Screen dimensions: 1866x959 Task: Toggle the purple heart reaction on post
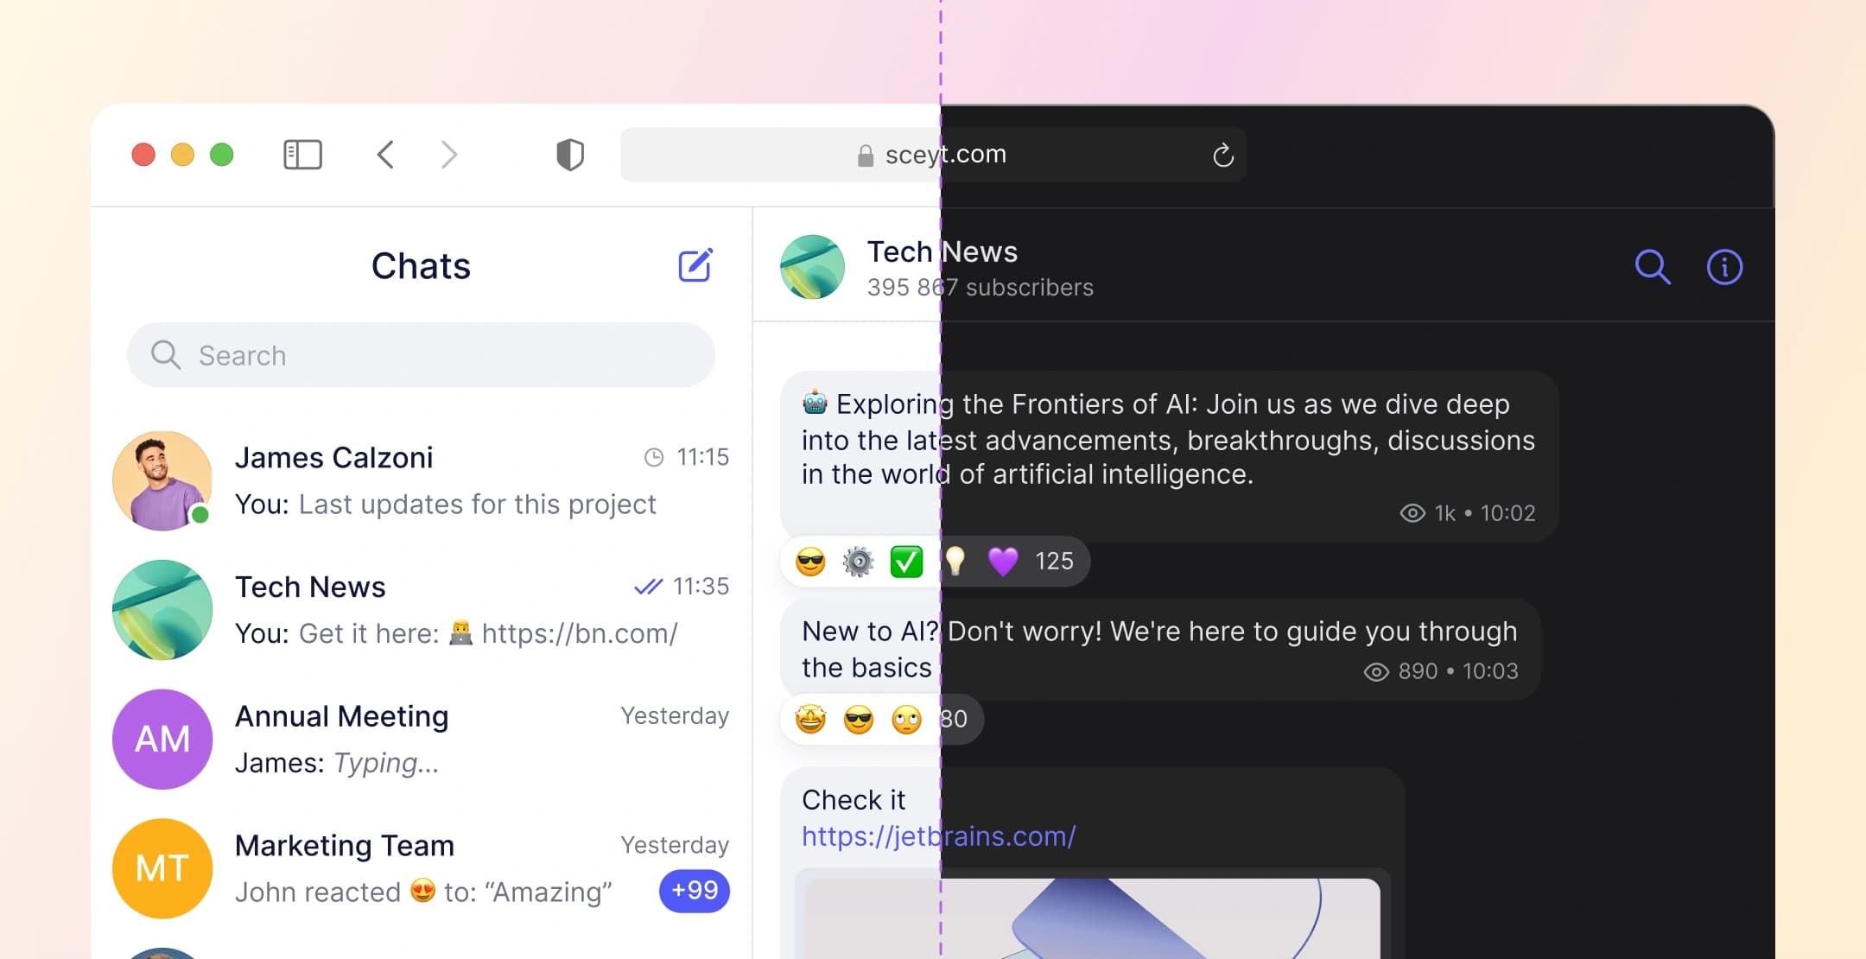pyautogui.click(x=1003, y=562)
